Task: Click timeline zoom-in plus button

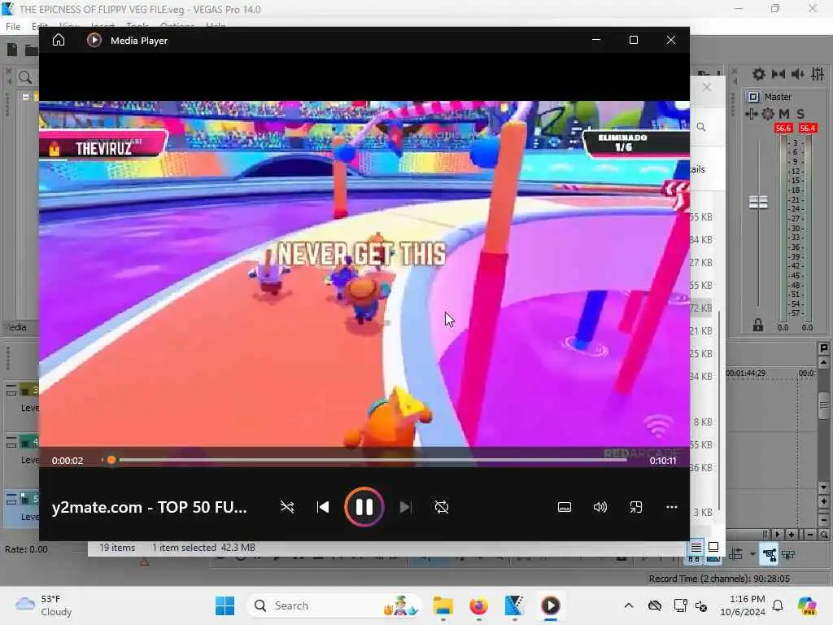Action: point(791,535)
